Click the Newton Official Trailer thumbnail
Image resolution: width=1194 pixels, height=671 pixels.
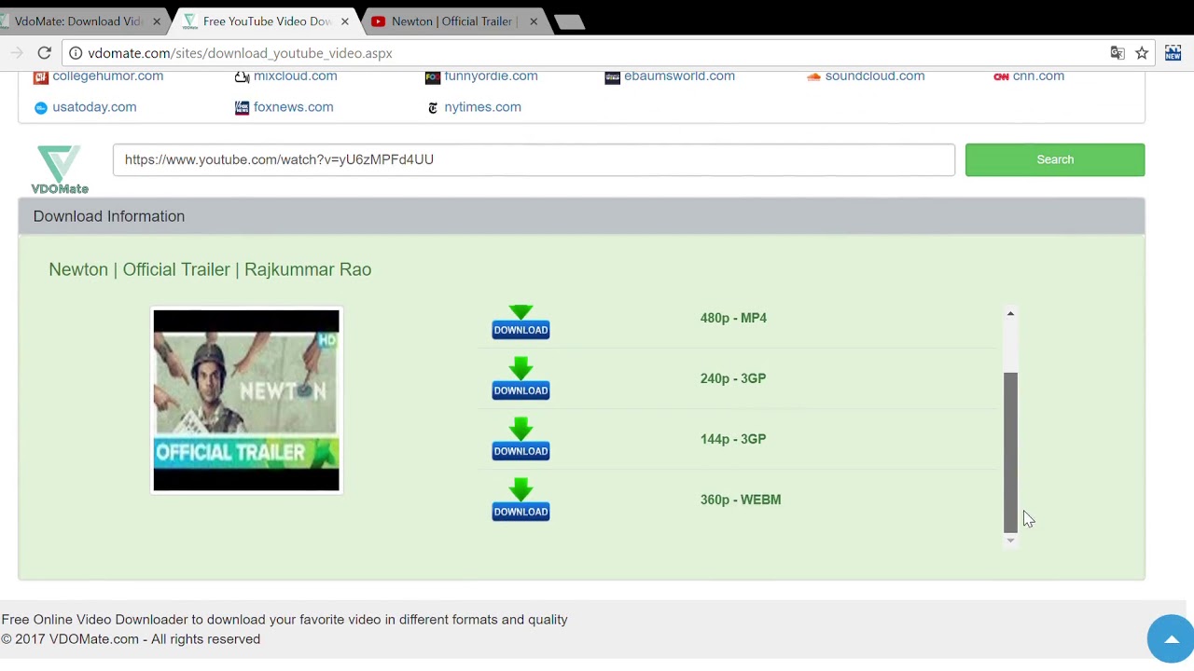(x=246, y=400)
